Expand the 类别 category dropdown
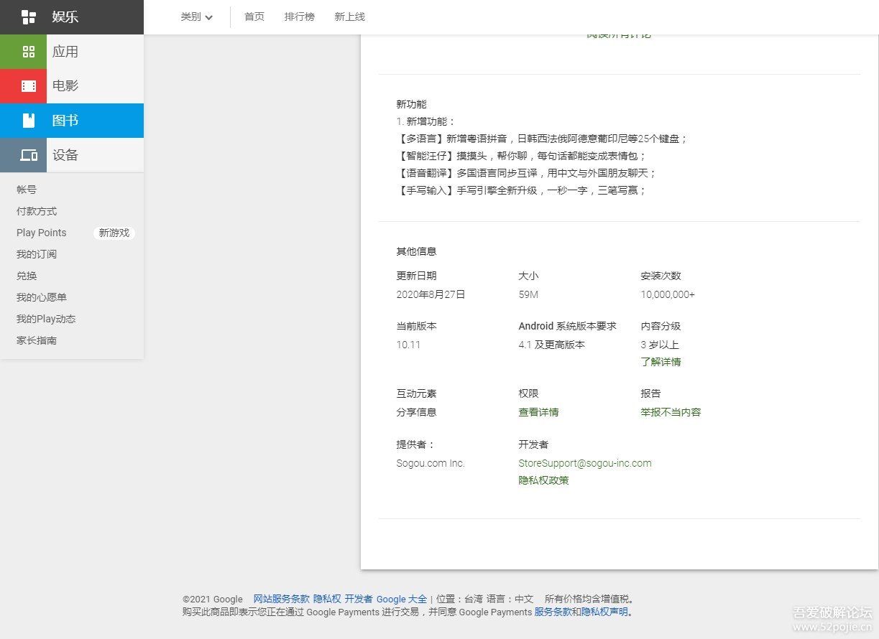 point(197,17)
